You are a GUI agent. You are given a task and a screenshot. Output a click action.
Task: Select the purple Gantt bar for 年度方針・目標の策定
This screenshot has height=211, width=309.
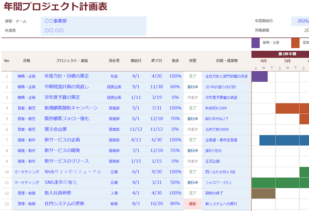point(259,77)
